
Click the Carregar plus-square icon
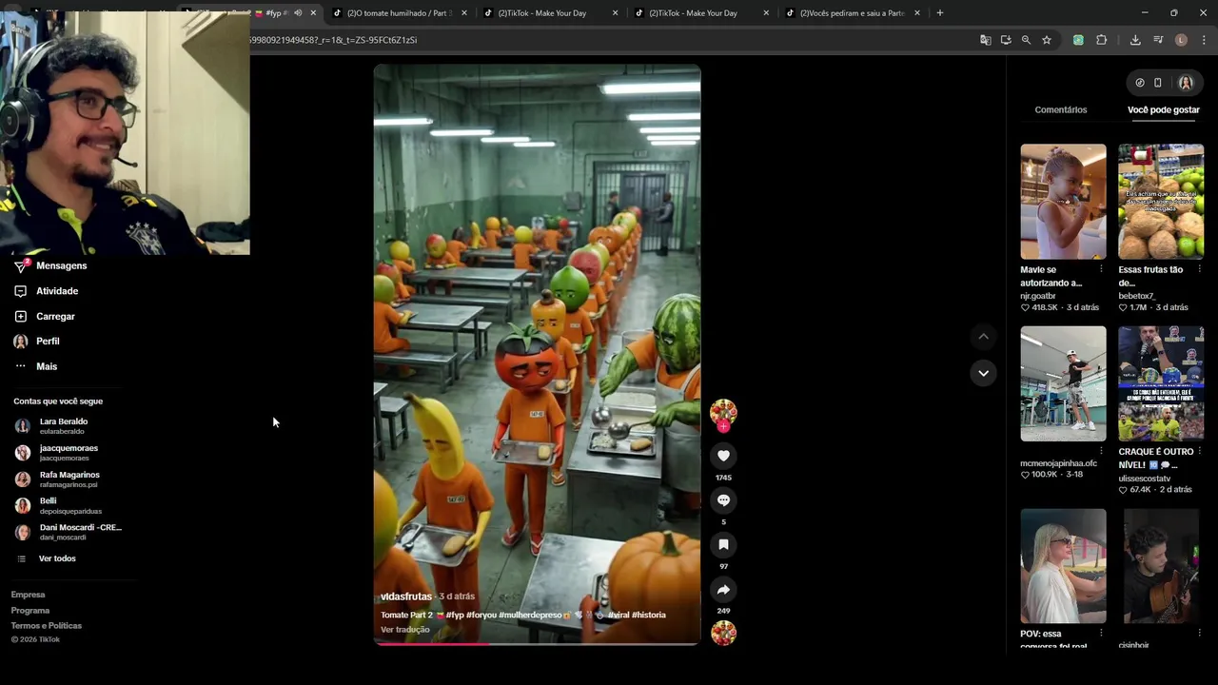point(21,316)
